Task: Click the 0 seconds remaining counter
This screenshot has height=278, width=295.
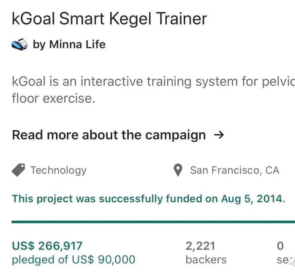Action: point(280,246)
